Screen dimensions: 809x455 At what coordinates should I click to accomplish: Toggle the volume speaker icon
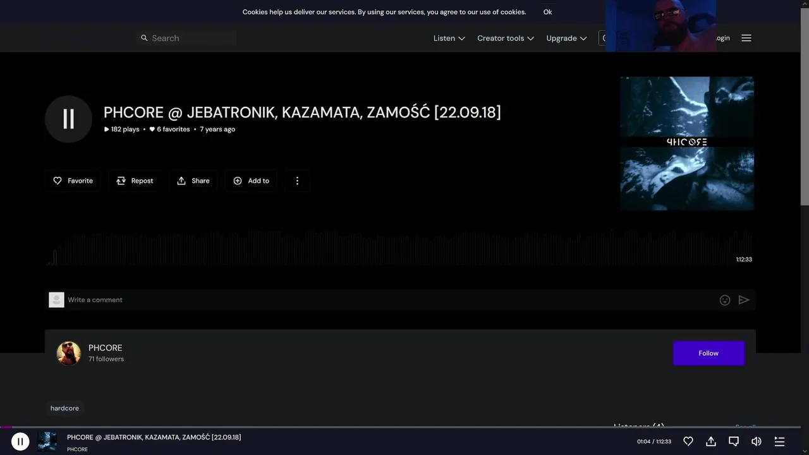(757, 441)
